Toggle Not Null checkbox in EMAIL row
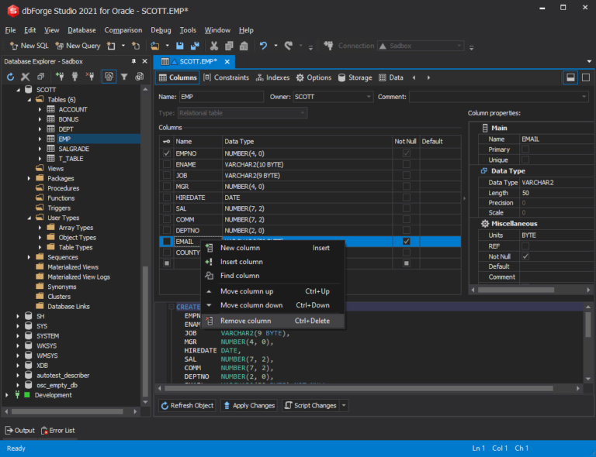Viewport: 596px width, 457px height. (x=406, y=242)
